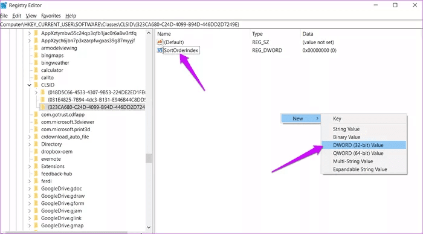The height and width of the screenshot is (234, 423).
Task: Click the Extensions folder icon
Action: [x=36, y=166]
